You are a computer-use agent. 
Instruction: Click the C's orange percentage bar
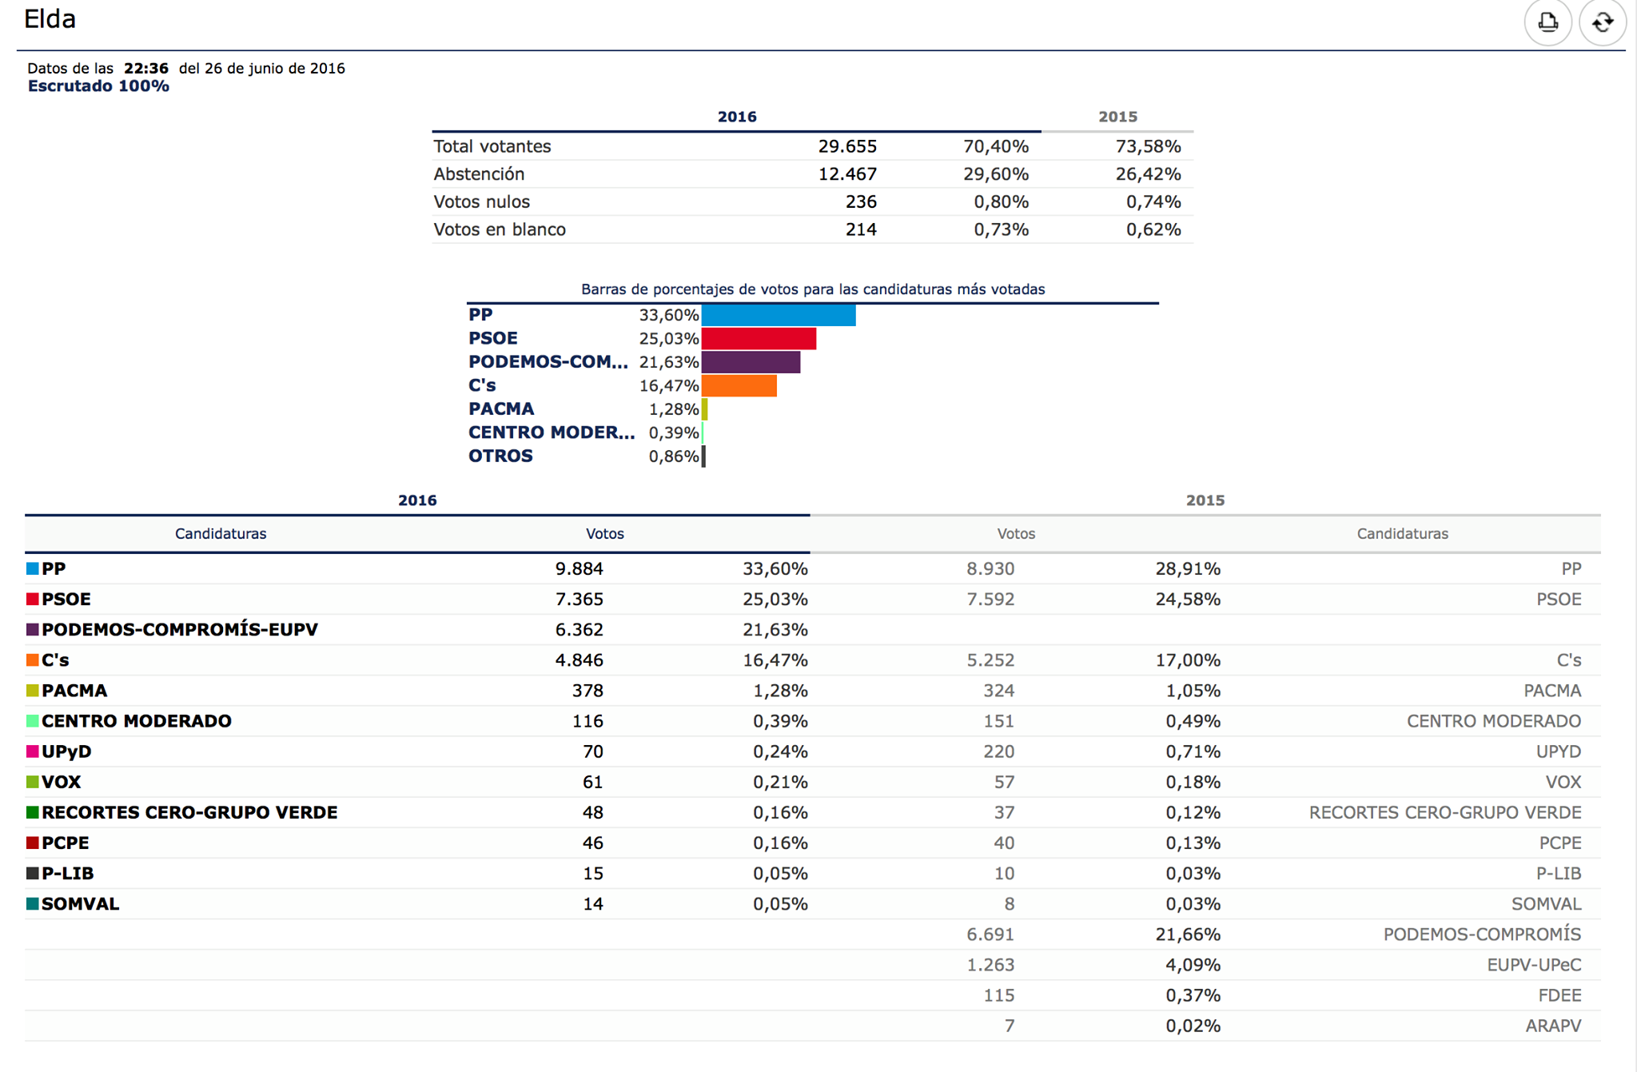[x=739, y=386]
